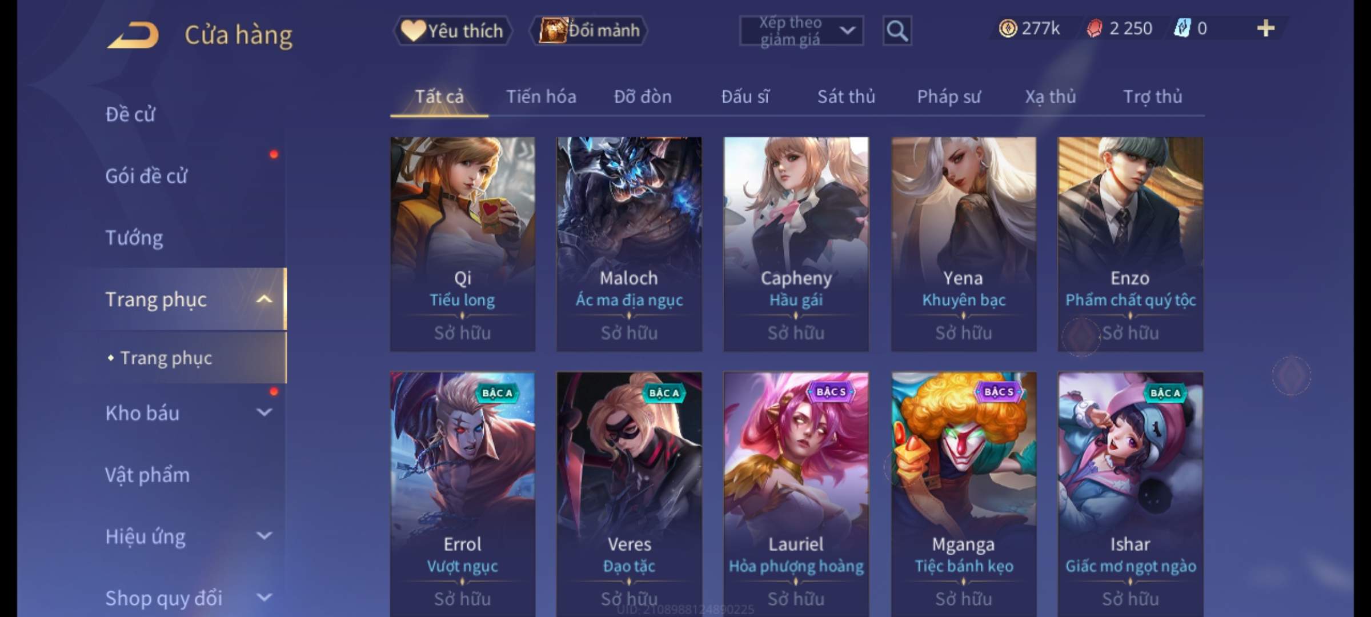Open Tướng in the sidebar
This screenshot has width=1371, height=617.
coord(134,238)
